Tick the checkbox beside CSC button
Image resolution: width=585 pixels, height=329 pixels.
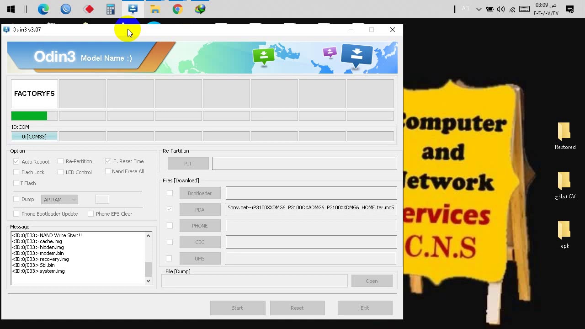(170, 242)
